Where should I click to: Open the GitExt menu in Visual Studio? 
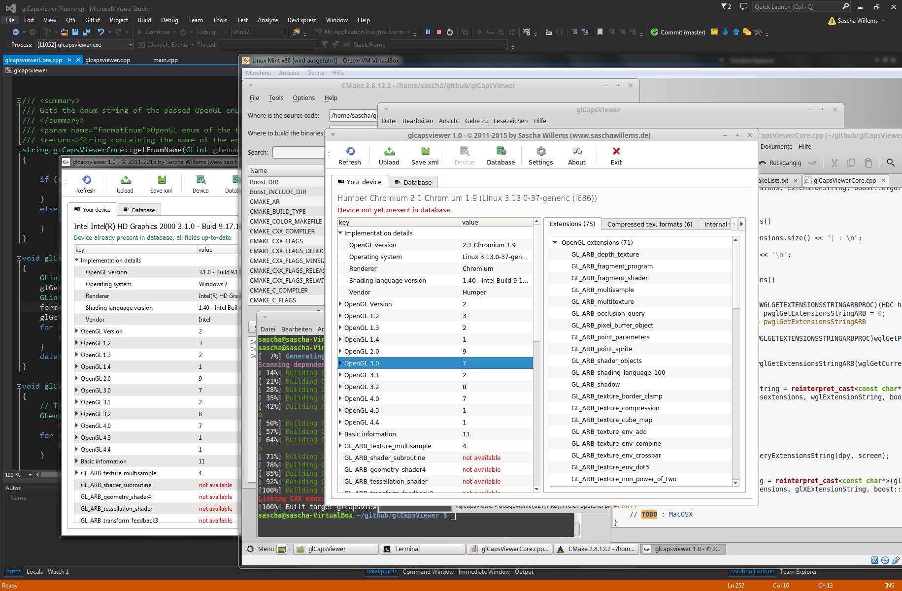coord(93,20)
